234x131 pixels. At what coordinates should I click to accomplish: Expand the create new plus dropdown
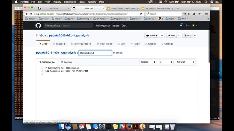pos(187,25)
